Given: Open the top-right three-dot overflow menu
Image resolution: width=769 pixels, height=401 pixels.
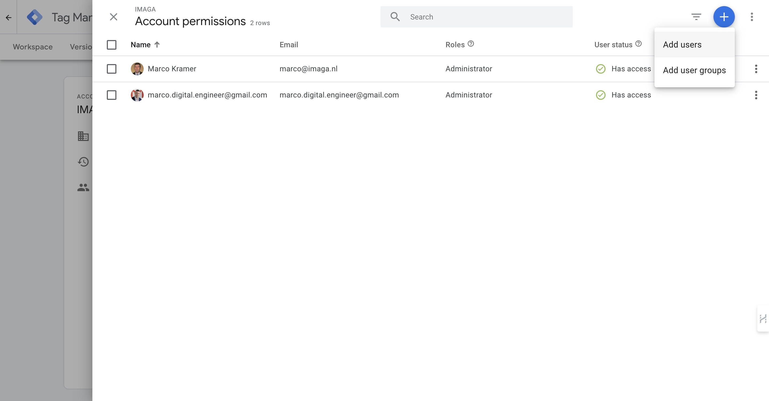Looking at the screenshot, I should pos(752,17).
